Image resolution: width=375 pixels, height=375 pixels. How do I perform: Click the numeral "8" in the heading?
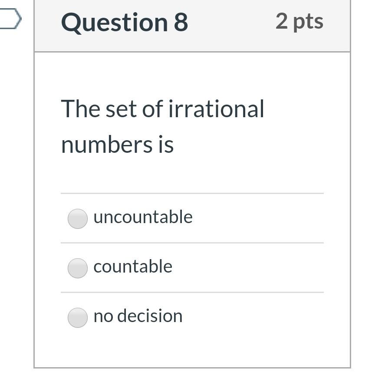181,23
